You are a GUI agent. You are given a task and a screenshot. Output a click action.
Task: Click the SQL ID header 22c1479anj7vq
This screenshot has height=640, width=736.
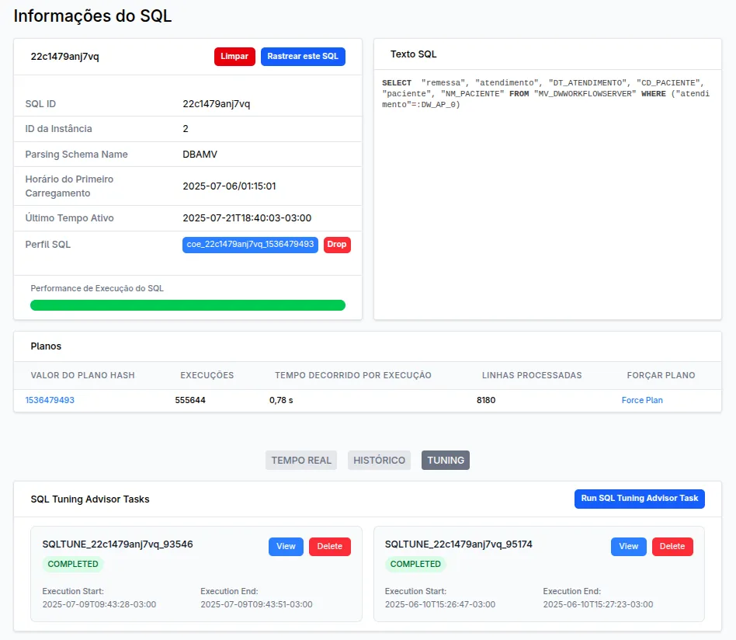[x=64, y=56]
